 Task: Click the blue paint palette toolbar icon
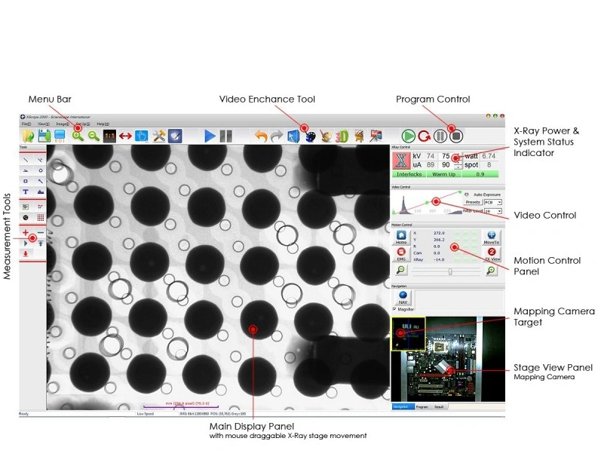tap(175, 136)
